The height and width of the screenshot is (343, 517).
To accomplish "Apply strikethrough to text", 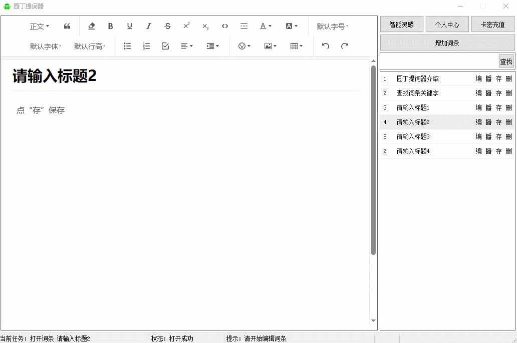I will [168, 26].
